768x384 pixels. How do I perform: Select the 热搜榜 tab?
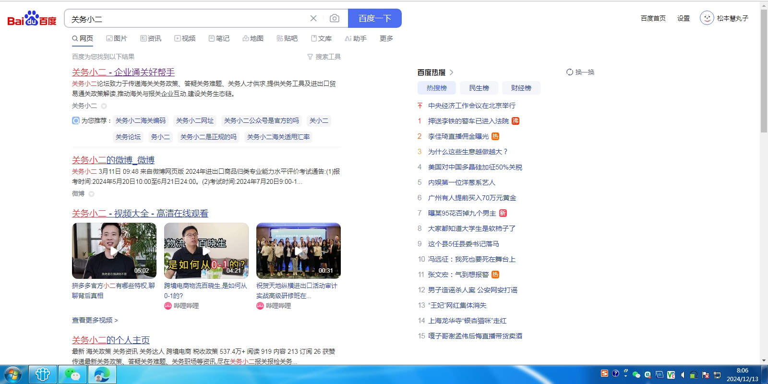437,88
